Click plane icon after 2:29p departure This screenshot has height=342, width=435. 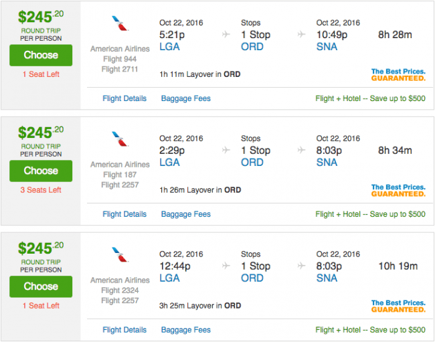(x=226, y=150)
